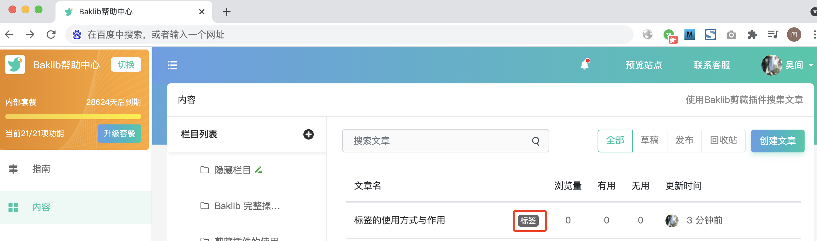Open the Baklib 完整操… folder
Viewport: 817px width, 241px height.
tap(240, 206)
